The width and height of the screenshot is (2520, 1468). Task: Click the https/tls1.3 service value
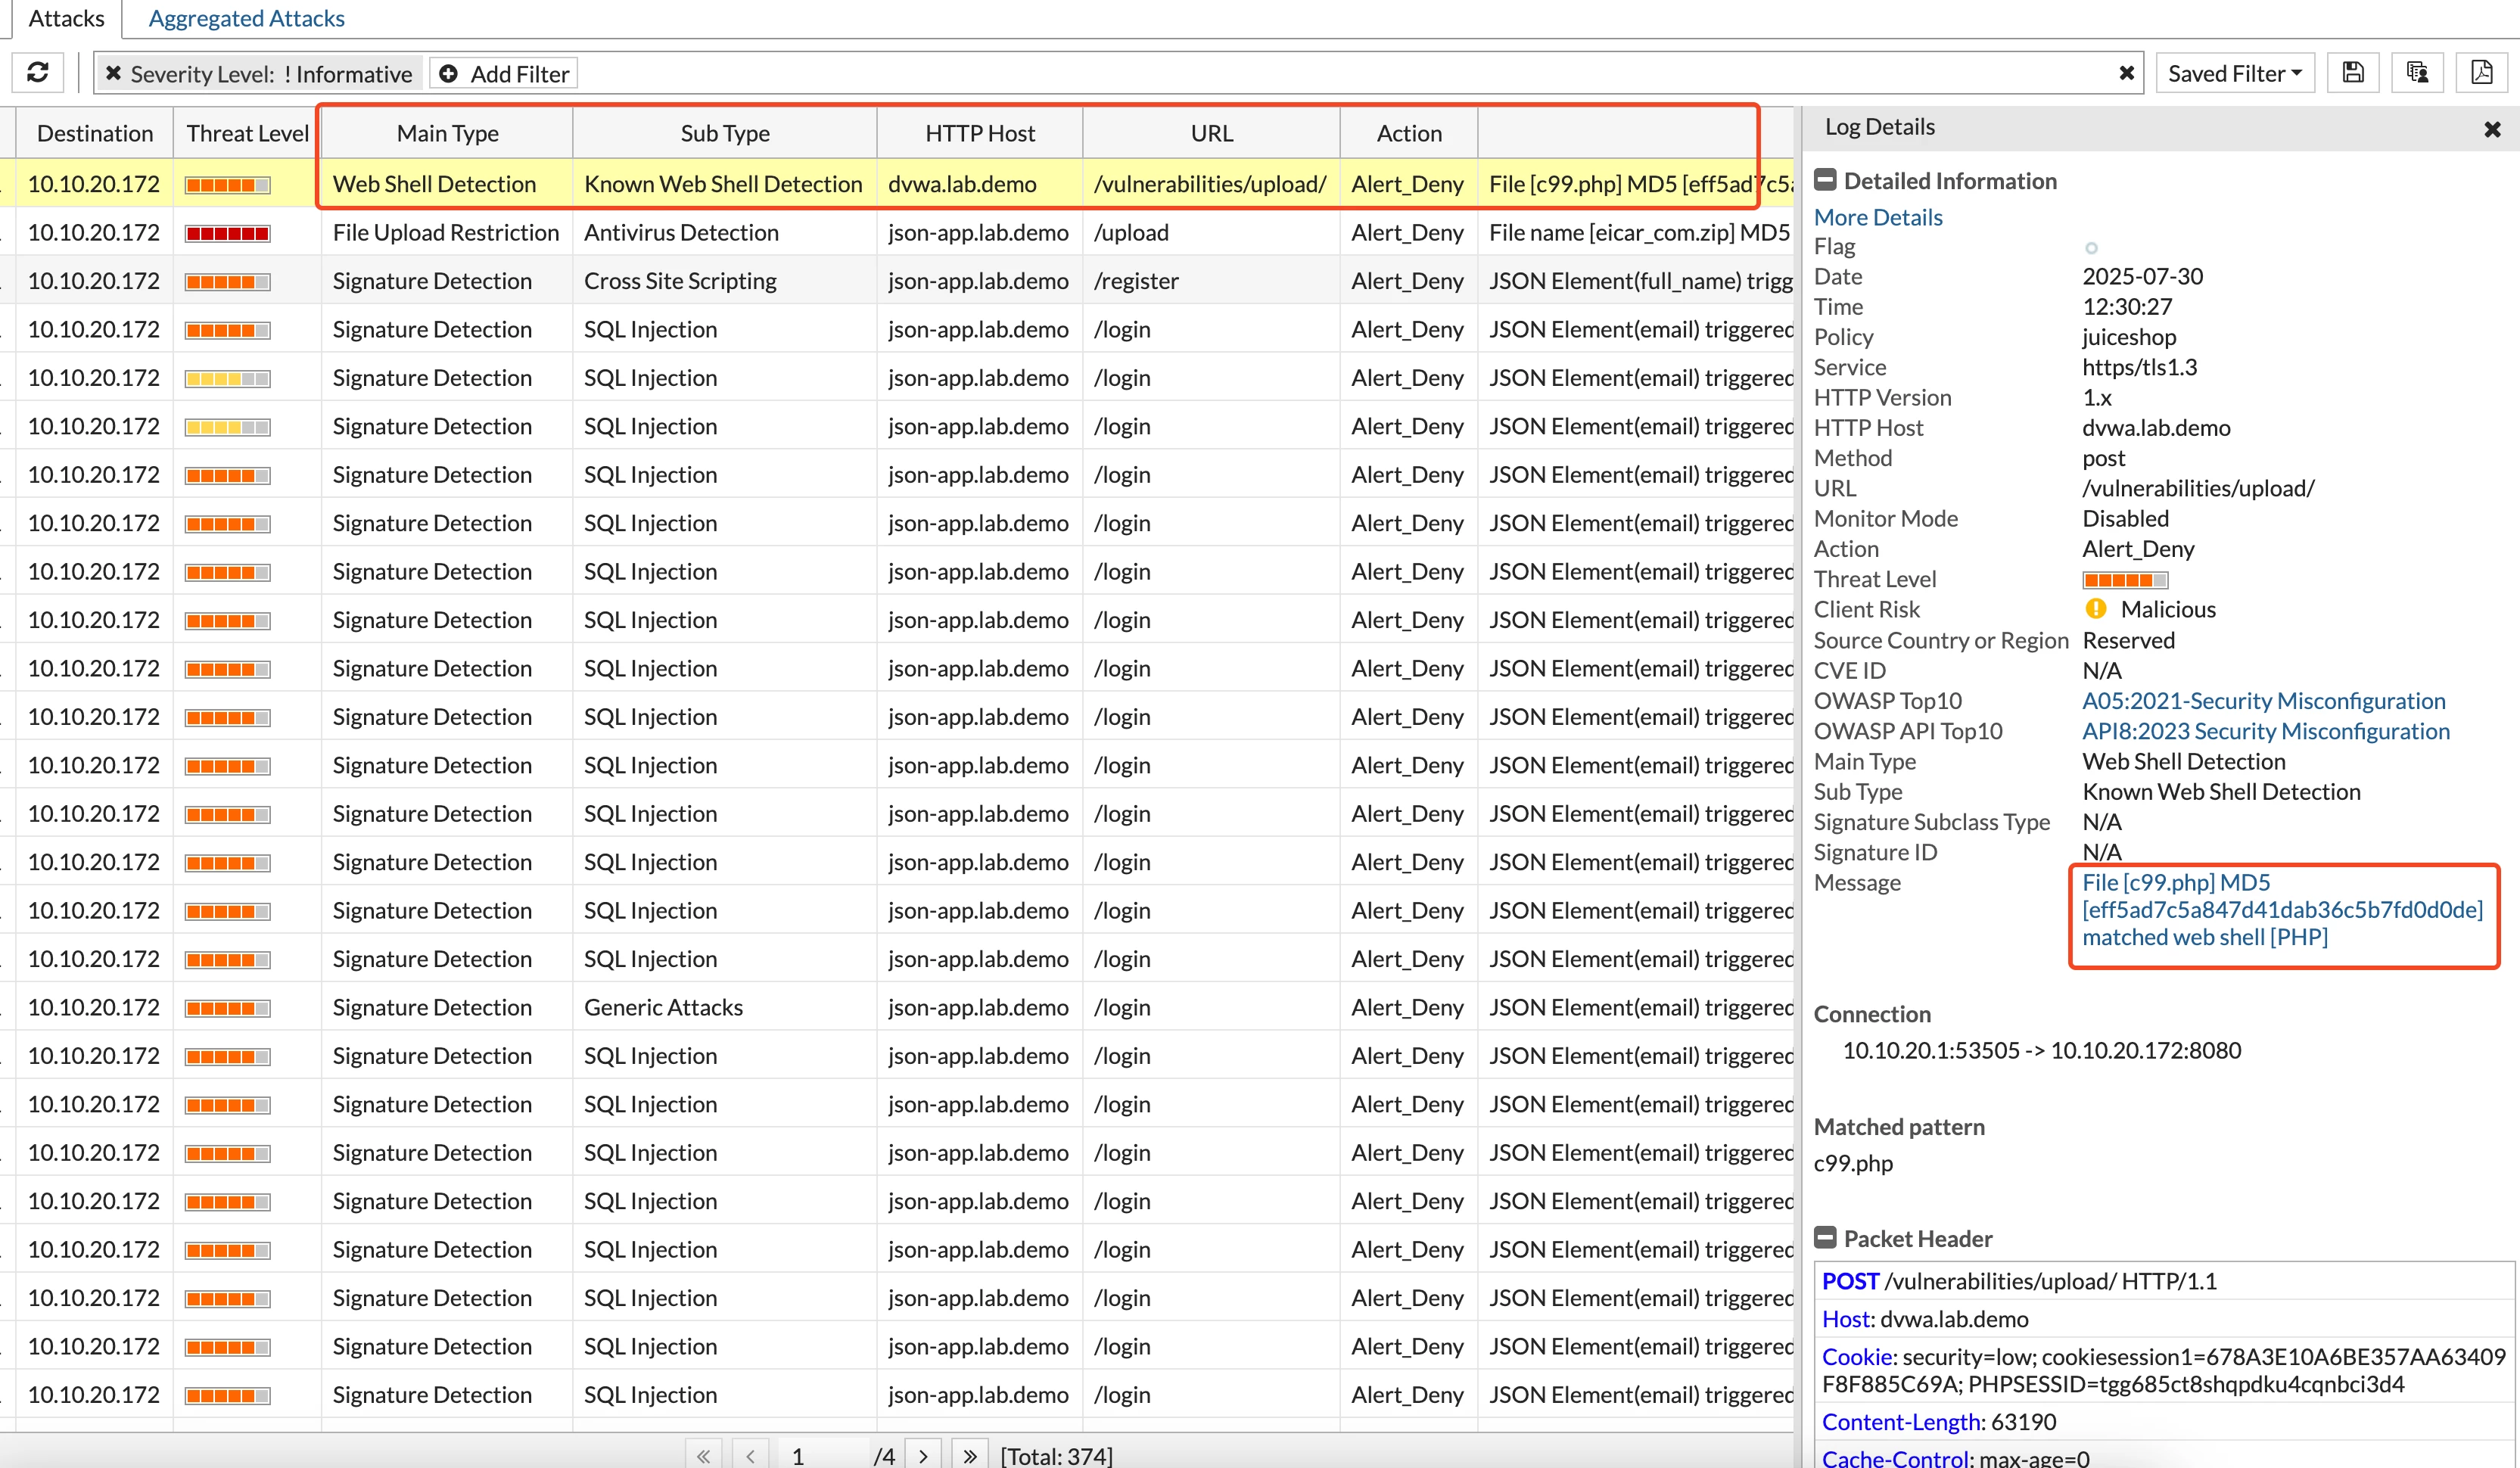coord(2139,367)
